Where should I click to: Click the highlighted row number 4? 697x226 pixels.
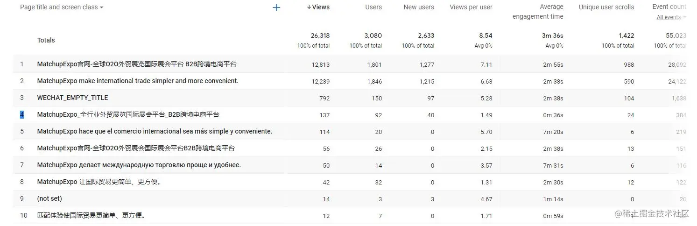pos(22,115)
